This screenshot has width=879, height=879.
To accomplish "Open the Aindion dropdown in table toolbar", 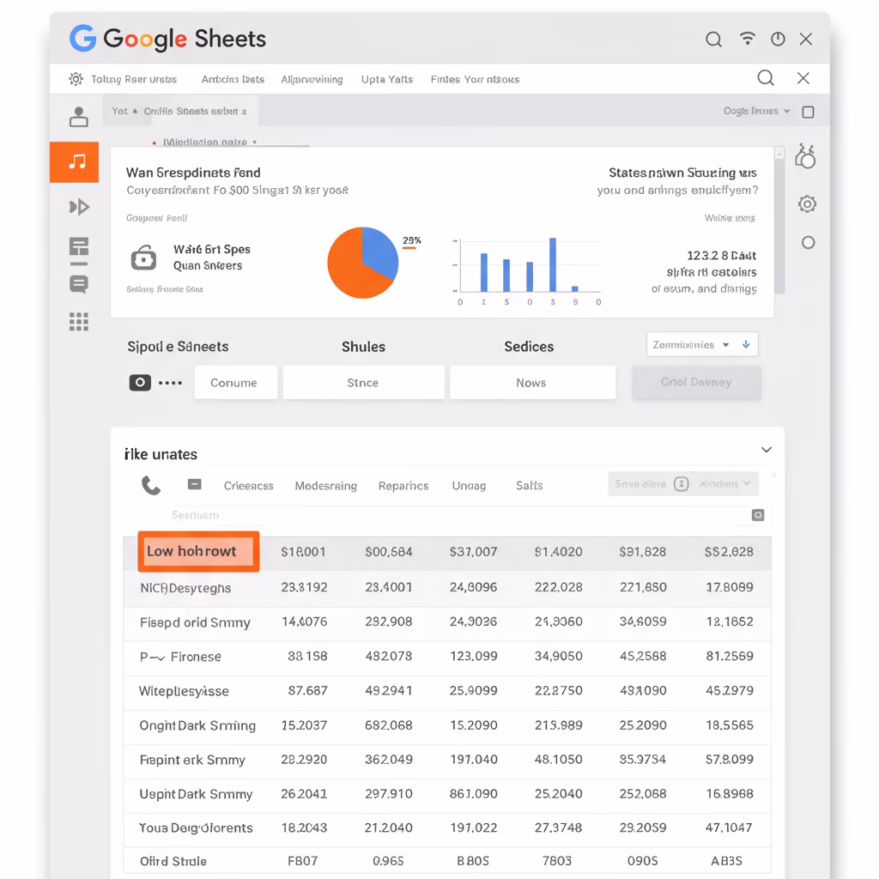I will pos(724,484).
